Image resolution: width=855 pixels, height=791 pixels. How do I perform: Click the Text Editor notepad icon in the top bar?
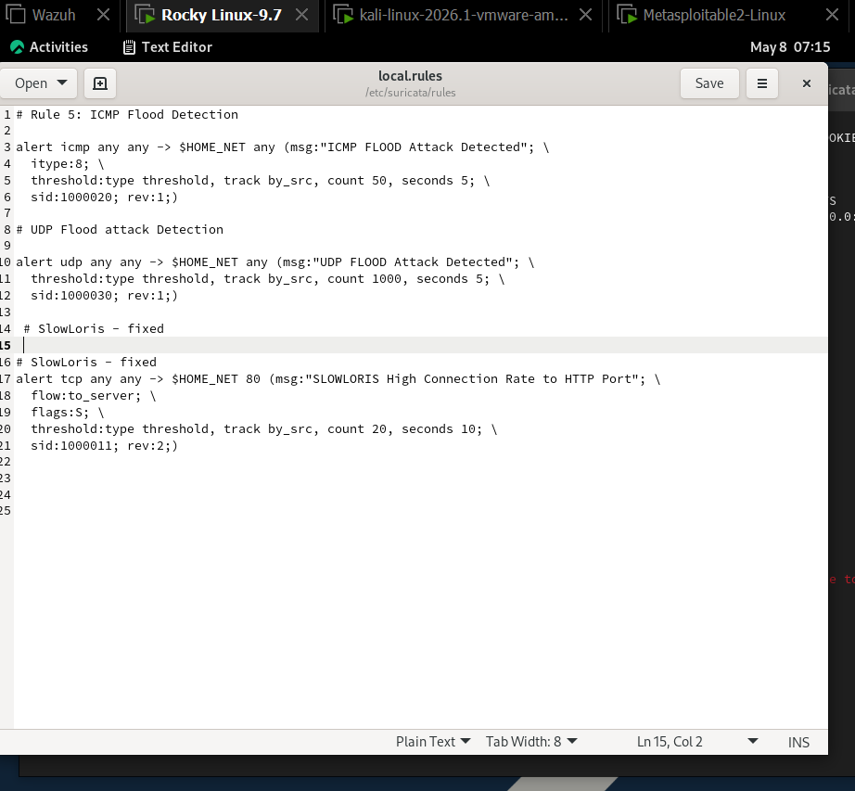pyautogui.click(x=129, y=47)
